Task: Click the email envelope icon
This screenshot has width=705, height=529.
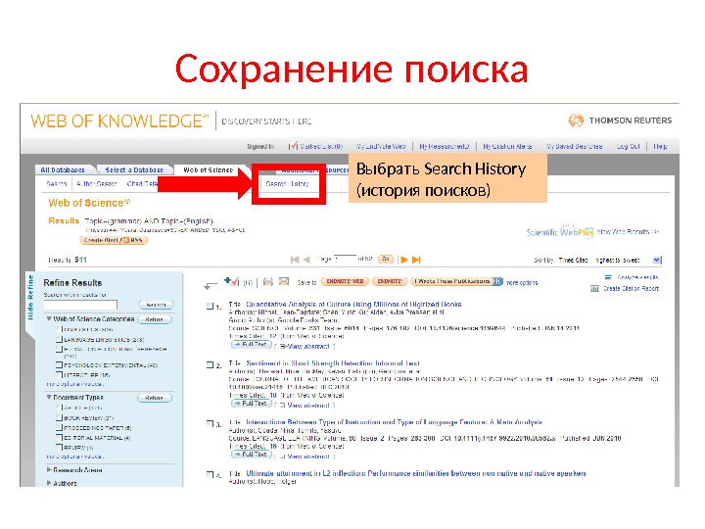Action: (284, 281)
